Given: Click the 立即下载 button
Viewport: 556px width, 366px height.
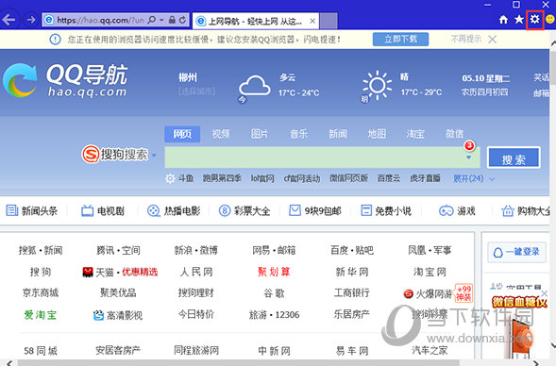Looking at the screenshot, I should coord(400,39).
